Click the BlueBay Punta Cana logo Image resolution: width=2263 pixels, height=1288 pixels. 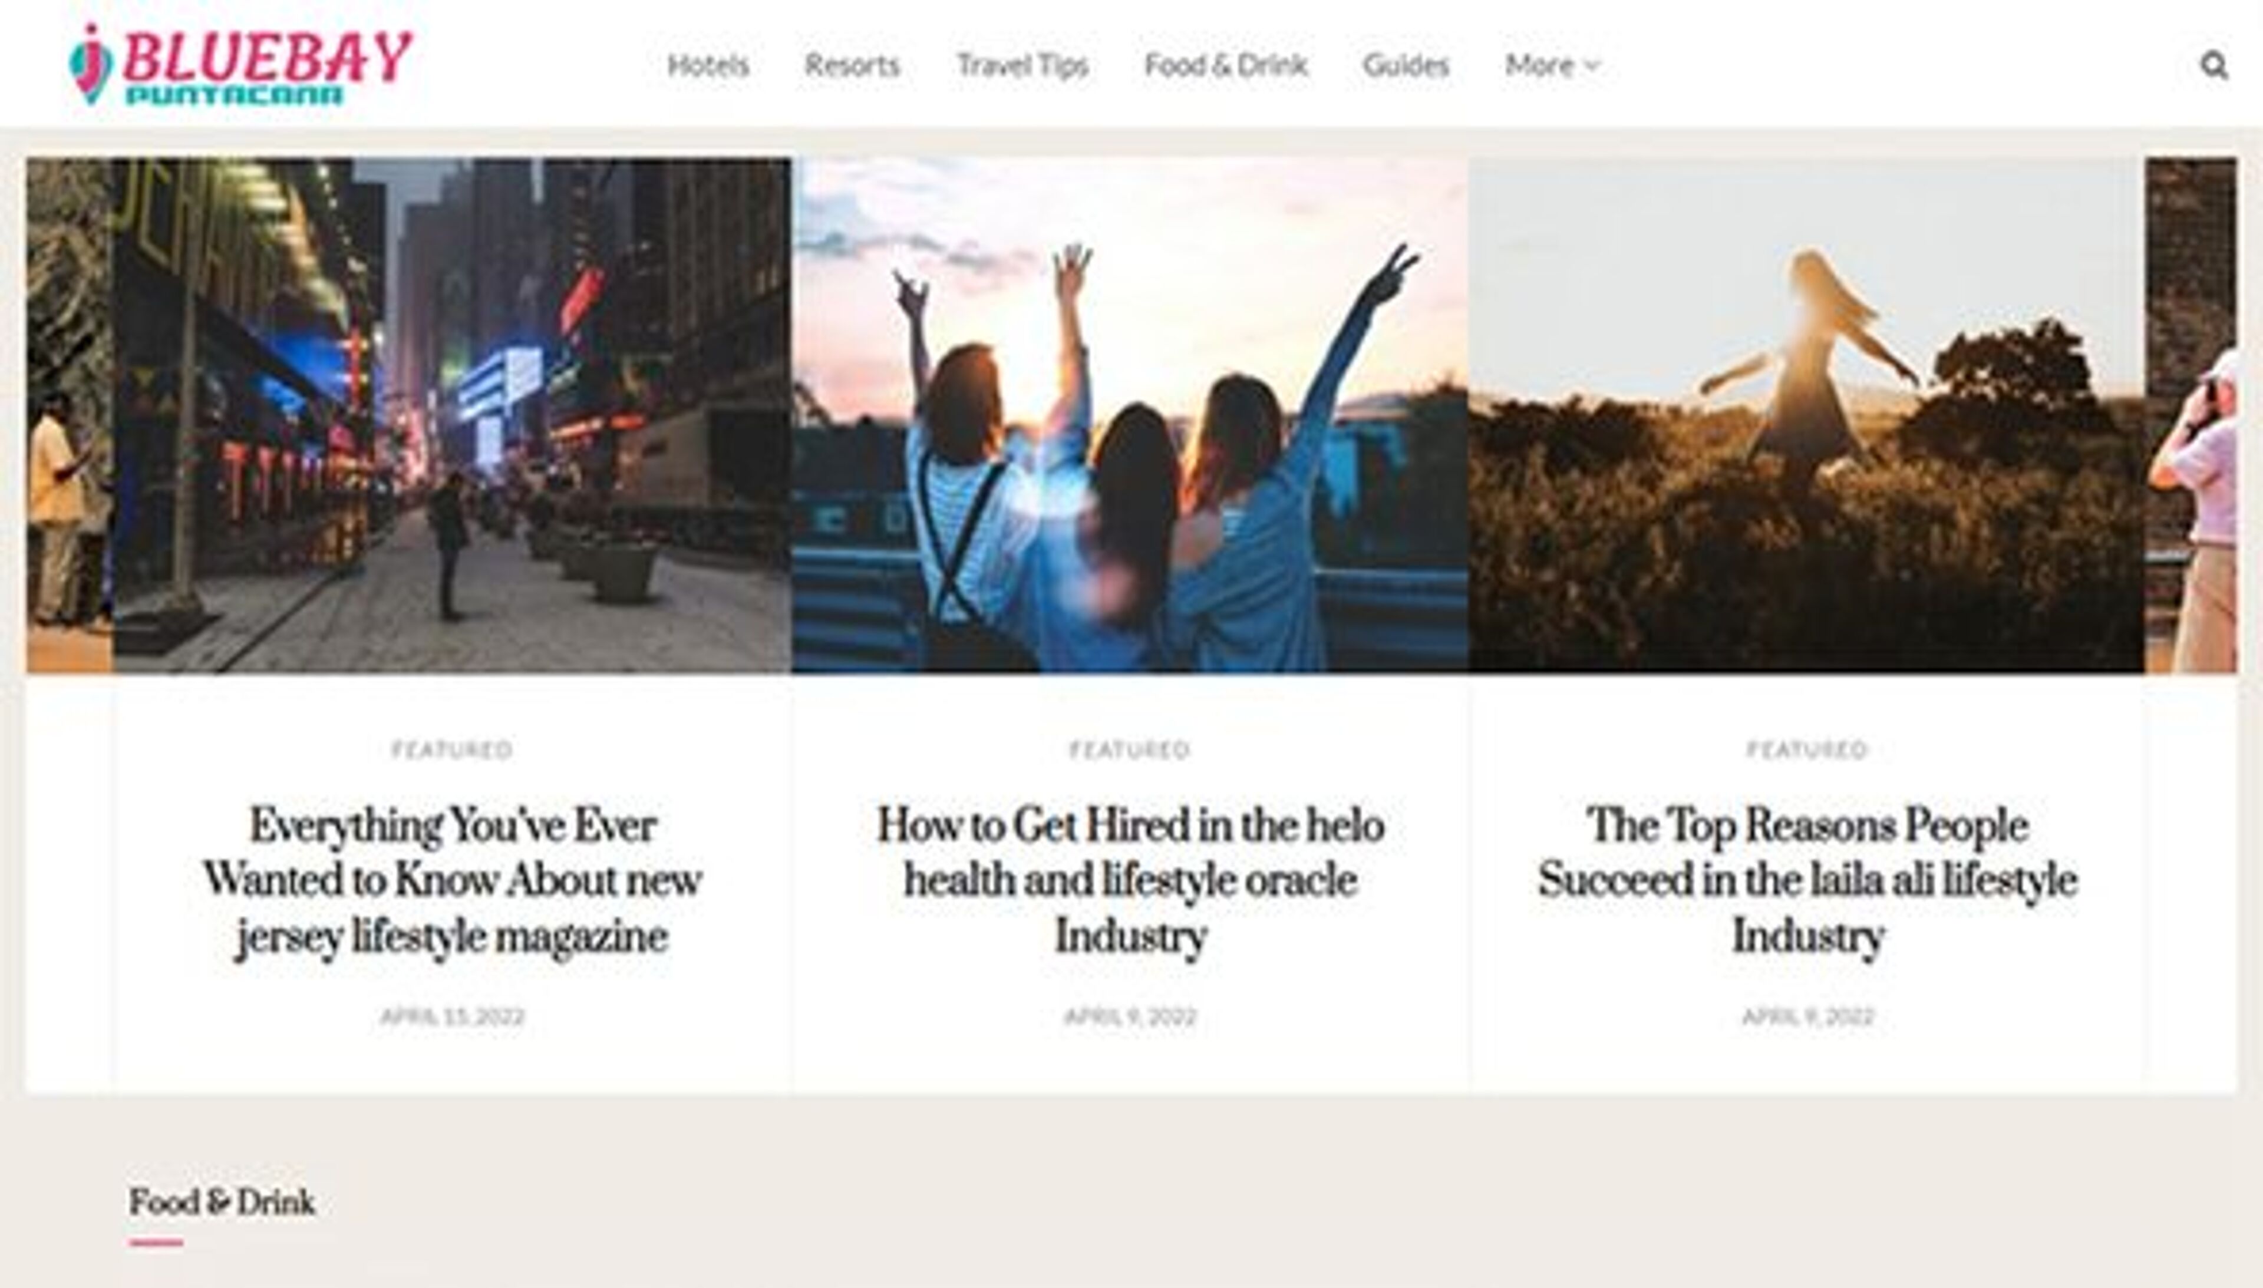(240, 65)
